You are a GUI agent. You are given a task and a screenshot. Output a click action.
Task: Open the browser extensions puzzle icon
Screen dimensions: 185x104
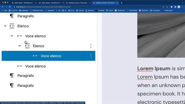point(171,7)
